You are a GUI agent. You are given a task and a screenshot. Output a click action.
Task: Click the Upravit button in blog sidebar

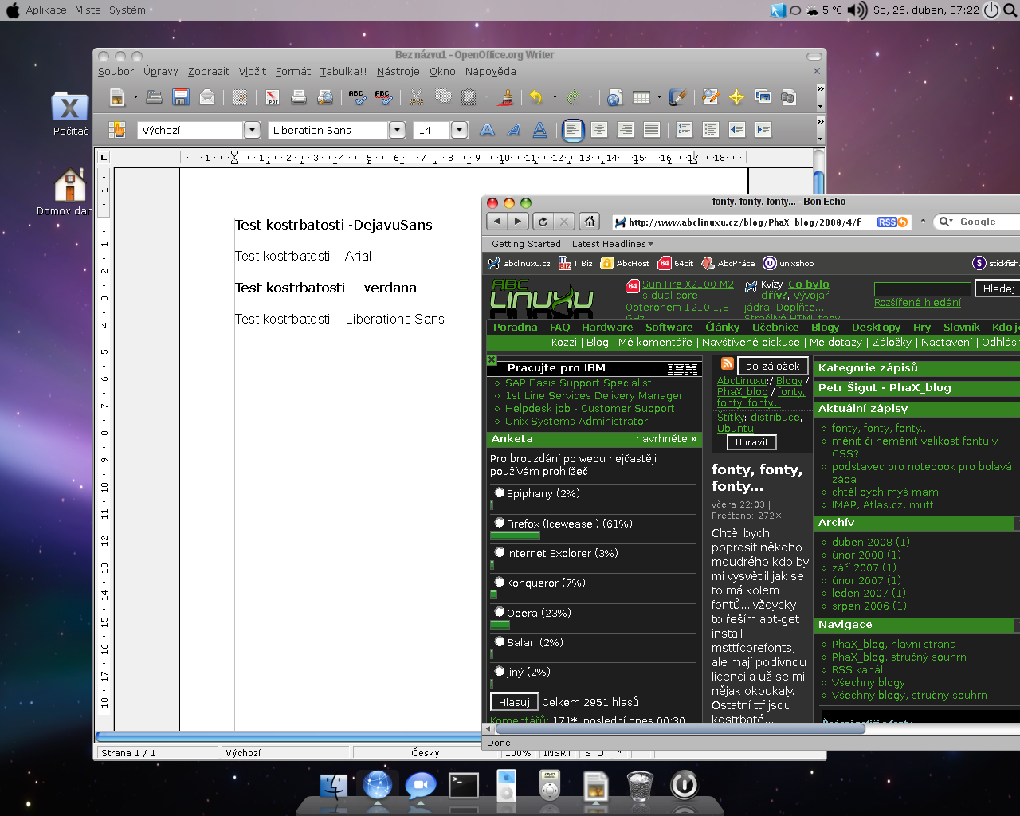click(752, 442)
